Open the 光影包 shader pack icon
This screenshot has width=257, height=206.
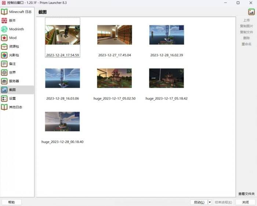4,55
